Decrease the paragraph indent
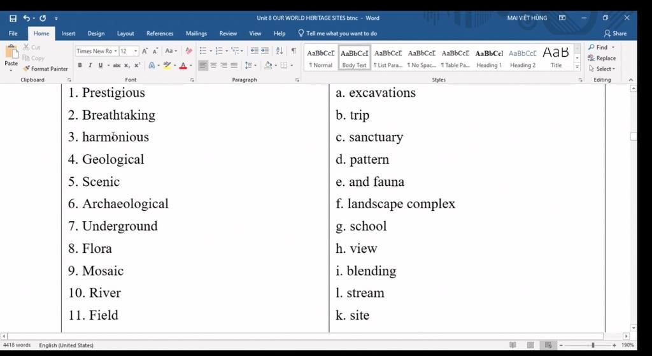Screen dimensions: 652x356 (x=255, y=51)
